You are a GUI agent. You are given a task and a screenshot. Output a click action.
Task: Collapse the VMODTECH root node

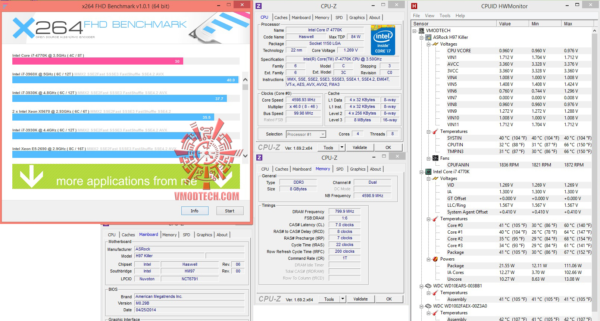coord(415,31)
